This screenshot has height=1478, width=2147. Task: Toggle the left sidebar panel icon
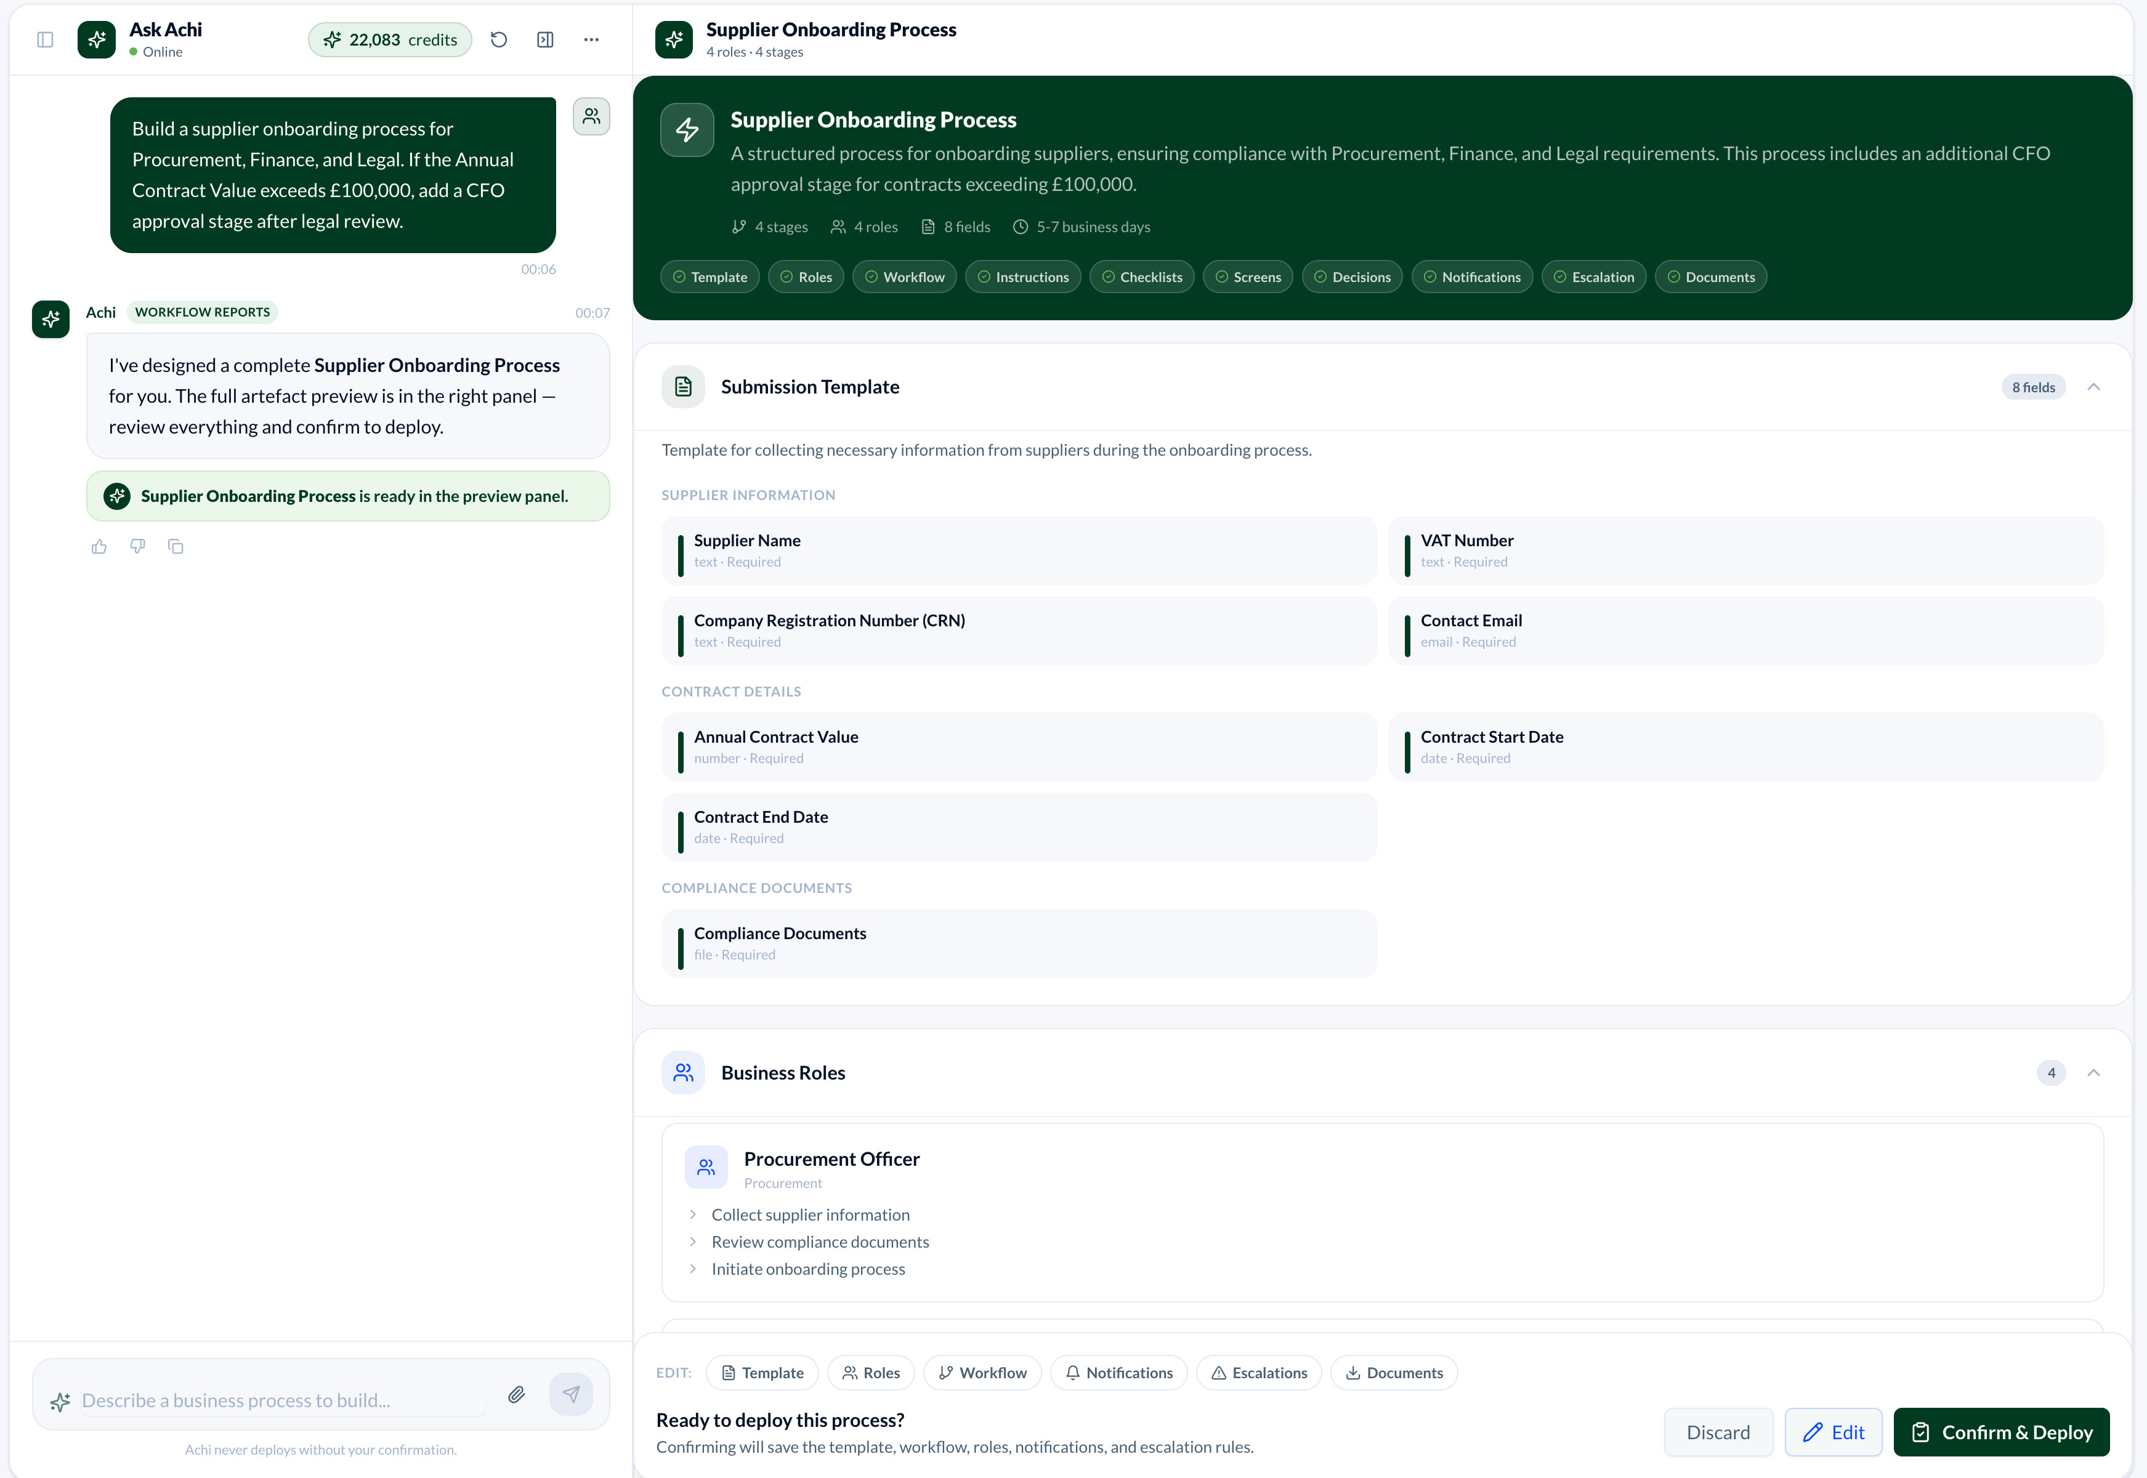(x=44, y=40)
